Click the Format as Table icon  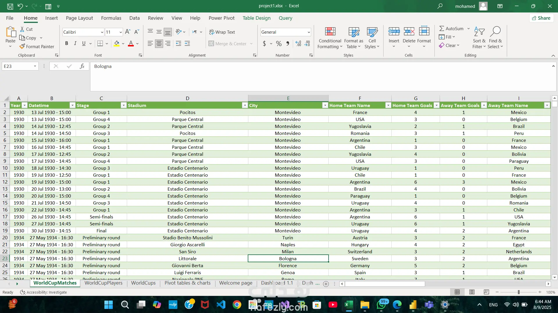click(x=354, y=32)
